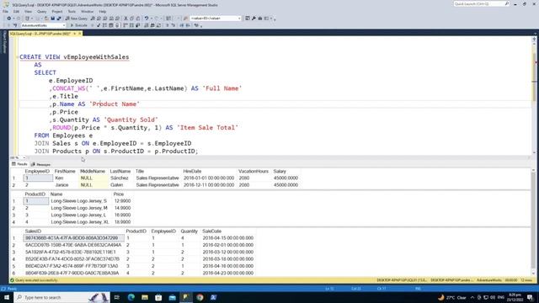
Task: Execute the current query
Action: tap(78, 25)
